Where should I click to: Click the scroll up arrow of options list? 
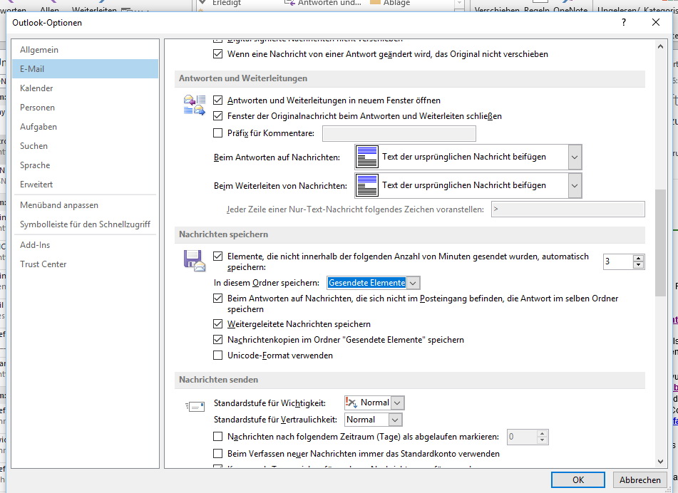pyautogui.click(x=660, y=46)
